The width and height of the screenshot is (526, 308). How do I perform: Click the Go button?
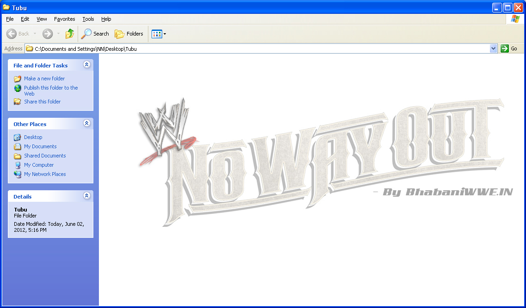509,48
